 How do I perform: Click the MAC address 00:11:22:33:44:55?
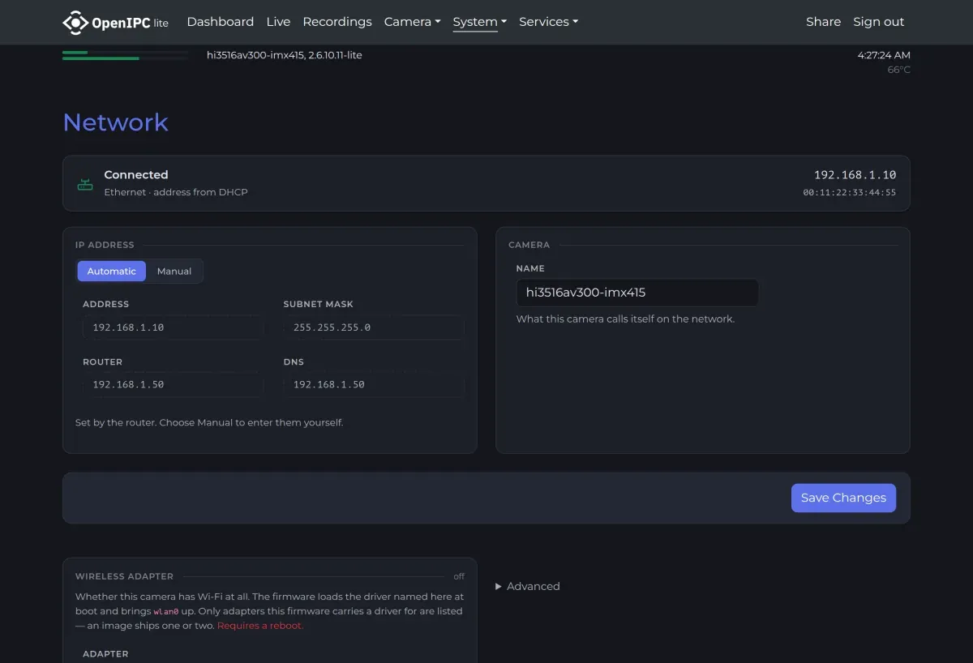(850, 193)
